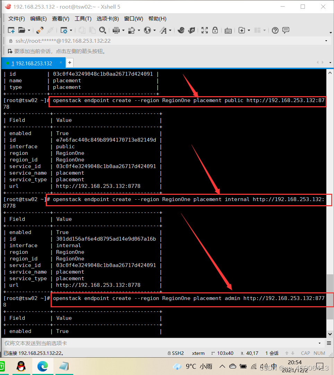Open the 窗口(W) menu
The width and height of the screenshot is (334, 375).
tap(134, 19)
